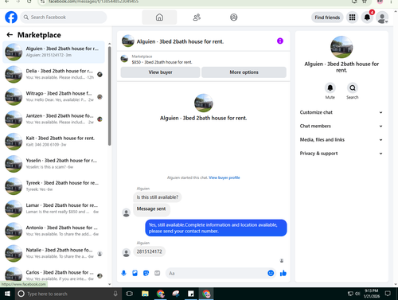Open the Della conversation
The image size is (398, 300).
(53, 74)
